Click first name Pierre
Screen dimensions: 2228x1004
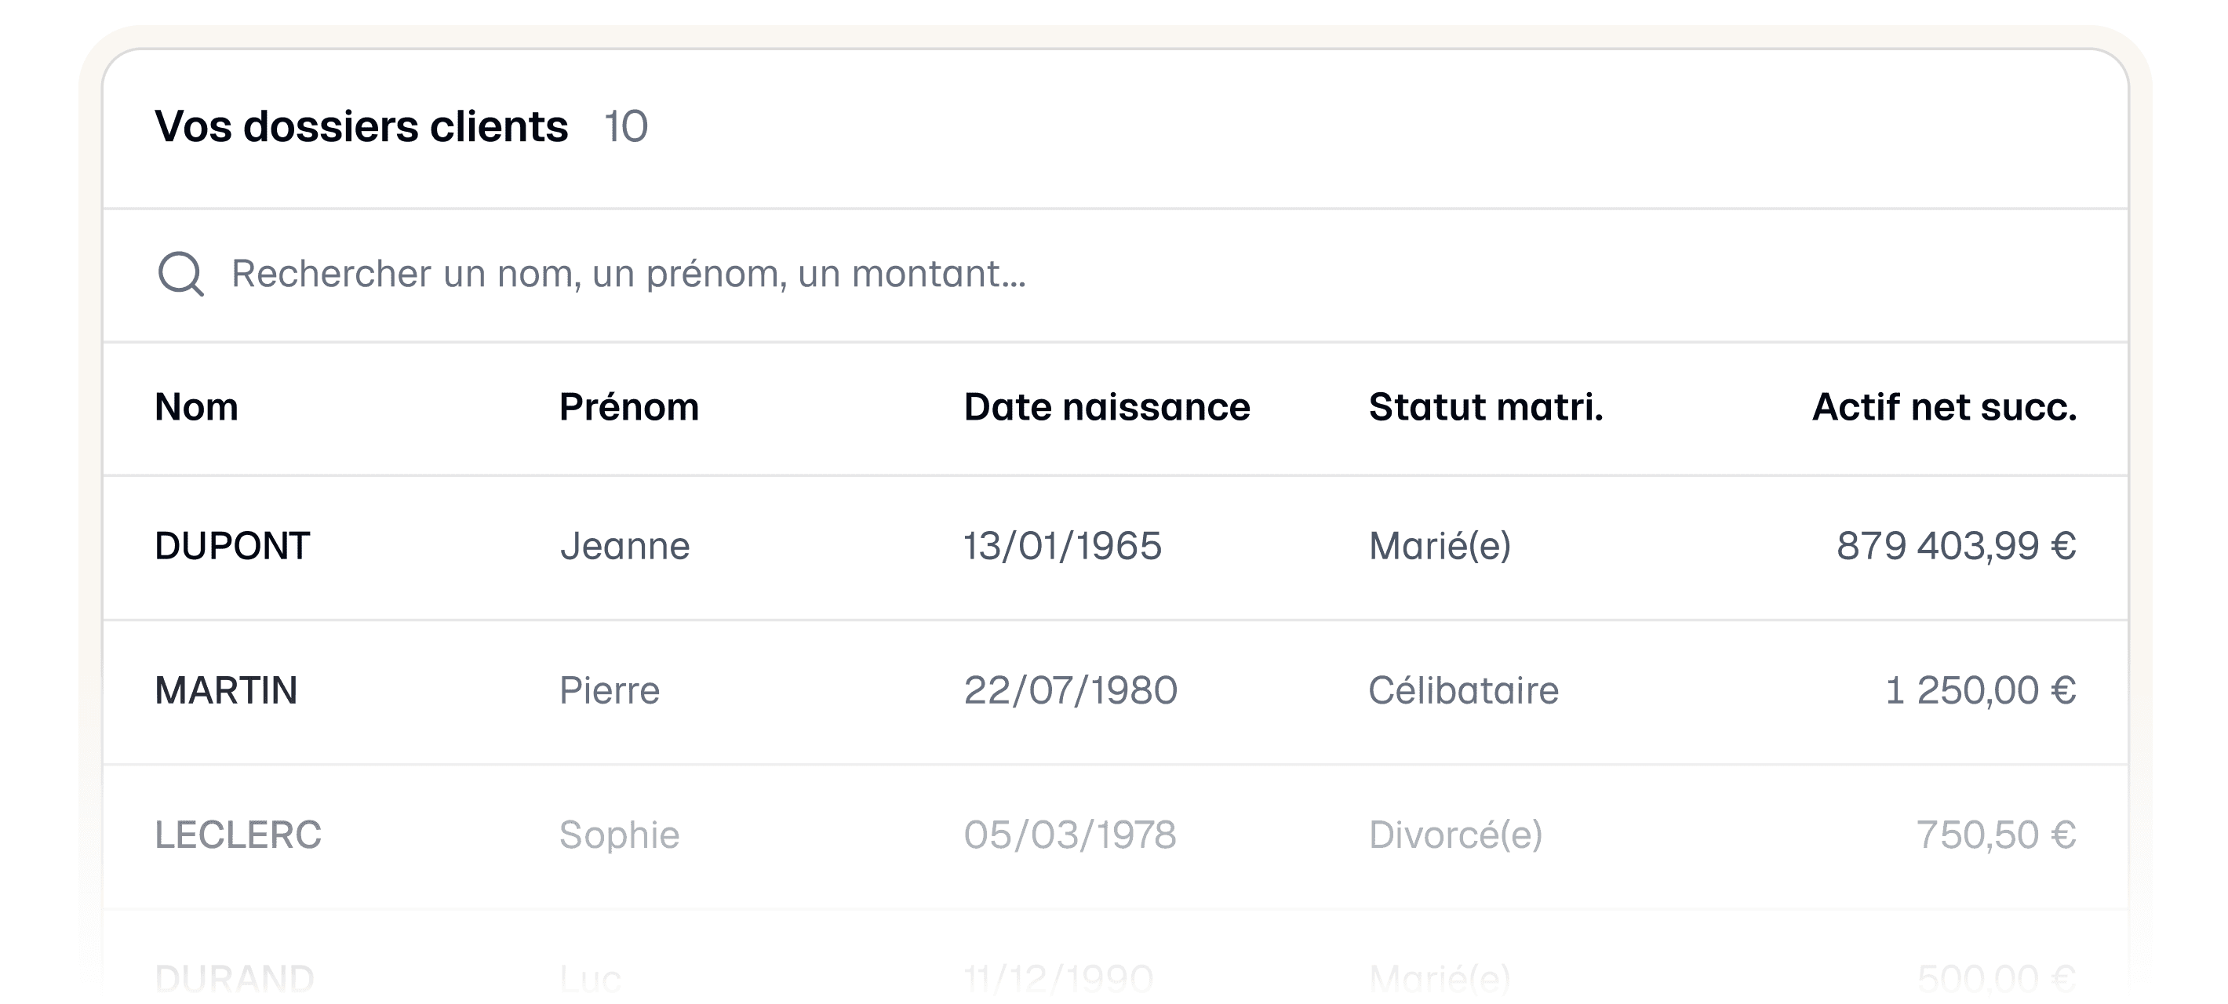pos(609,691)
